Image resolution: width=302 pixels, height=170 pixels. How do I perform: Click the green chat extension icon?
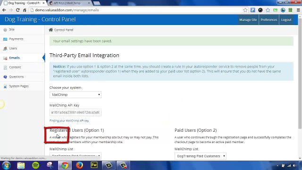(275, 10)
